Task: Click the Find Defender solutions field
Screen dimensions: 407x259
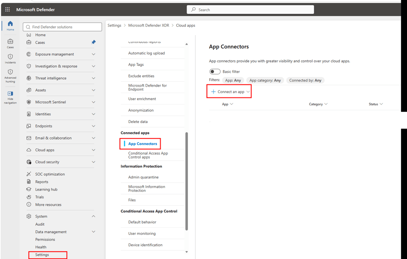Action: point(62,27)
